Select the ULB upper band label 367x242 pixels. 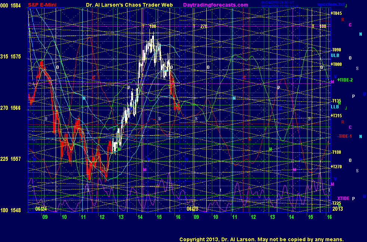click(335, 55)
